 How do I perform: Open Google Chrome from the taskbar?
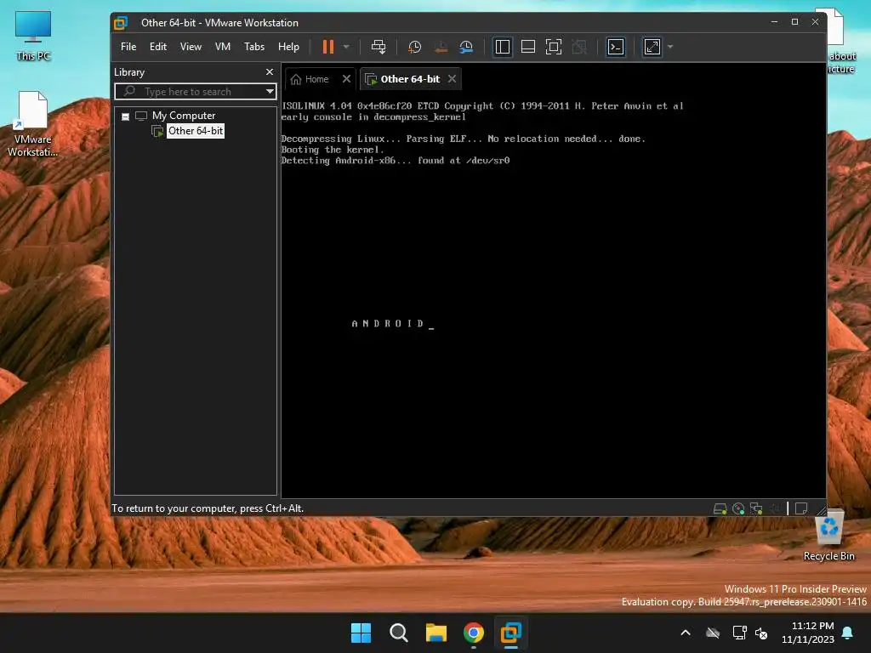tap(473, 633)
